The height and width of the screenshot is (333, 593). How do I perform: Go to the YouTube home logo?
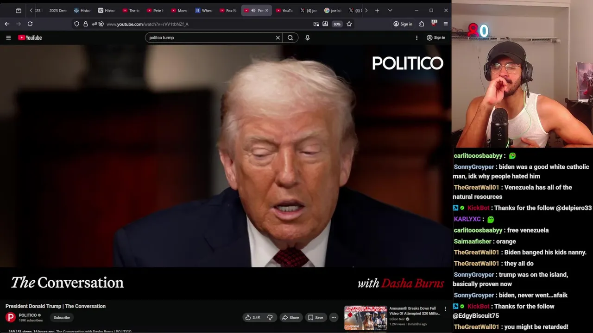[x=30, y=37]
